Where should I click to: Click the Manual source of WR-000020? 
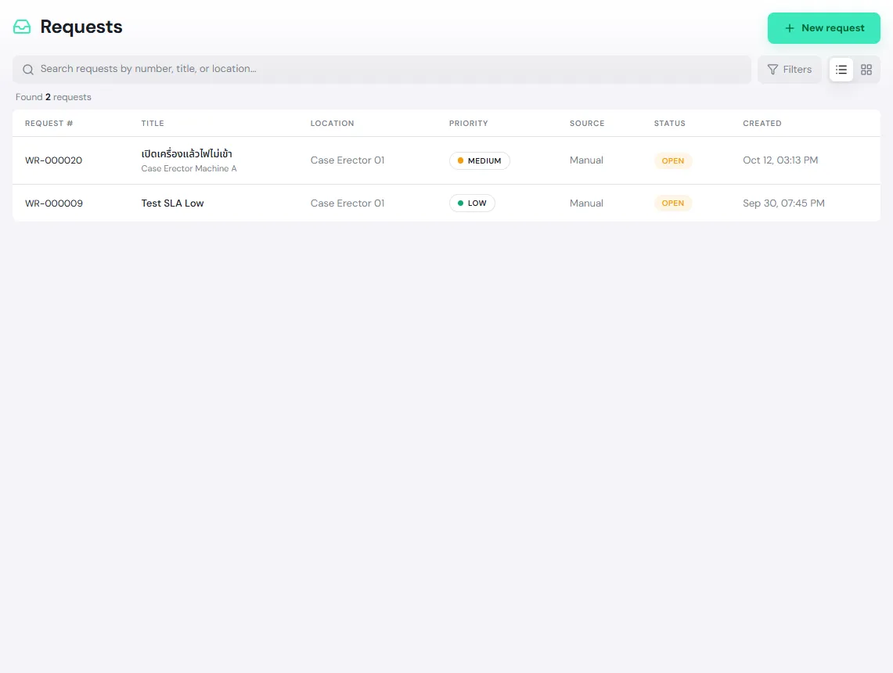point(586,160)
